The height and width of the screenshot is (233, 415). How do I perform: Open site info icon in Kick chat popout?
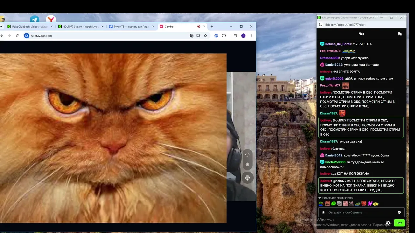tap(320, 25)
